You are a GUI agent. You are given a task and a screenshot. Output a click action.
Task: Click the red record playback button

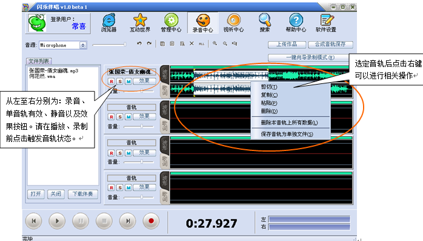pyautogui.click(x=151, y=221)
